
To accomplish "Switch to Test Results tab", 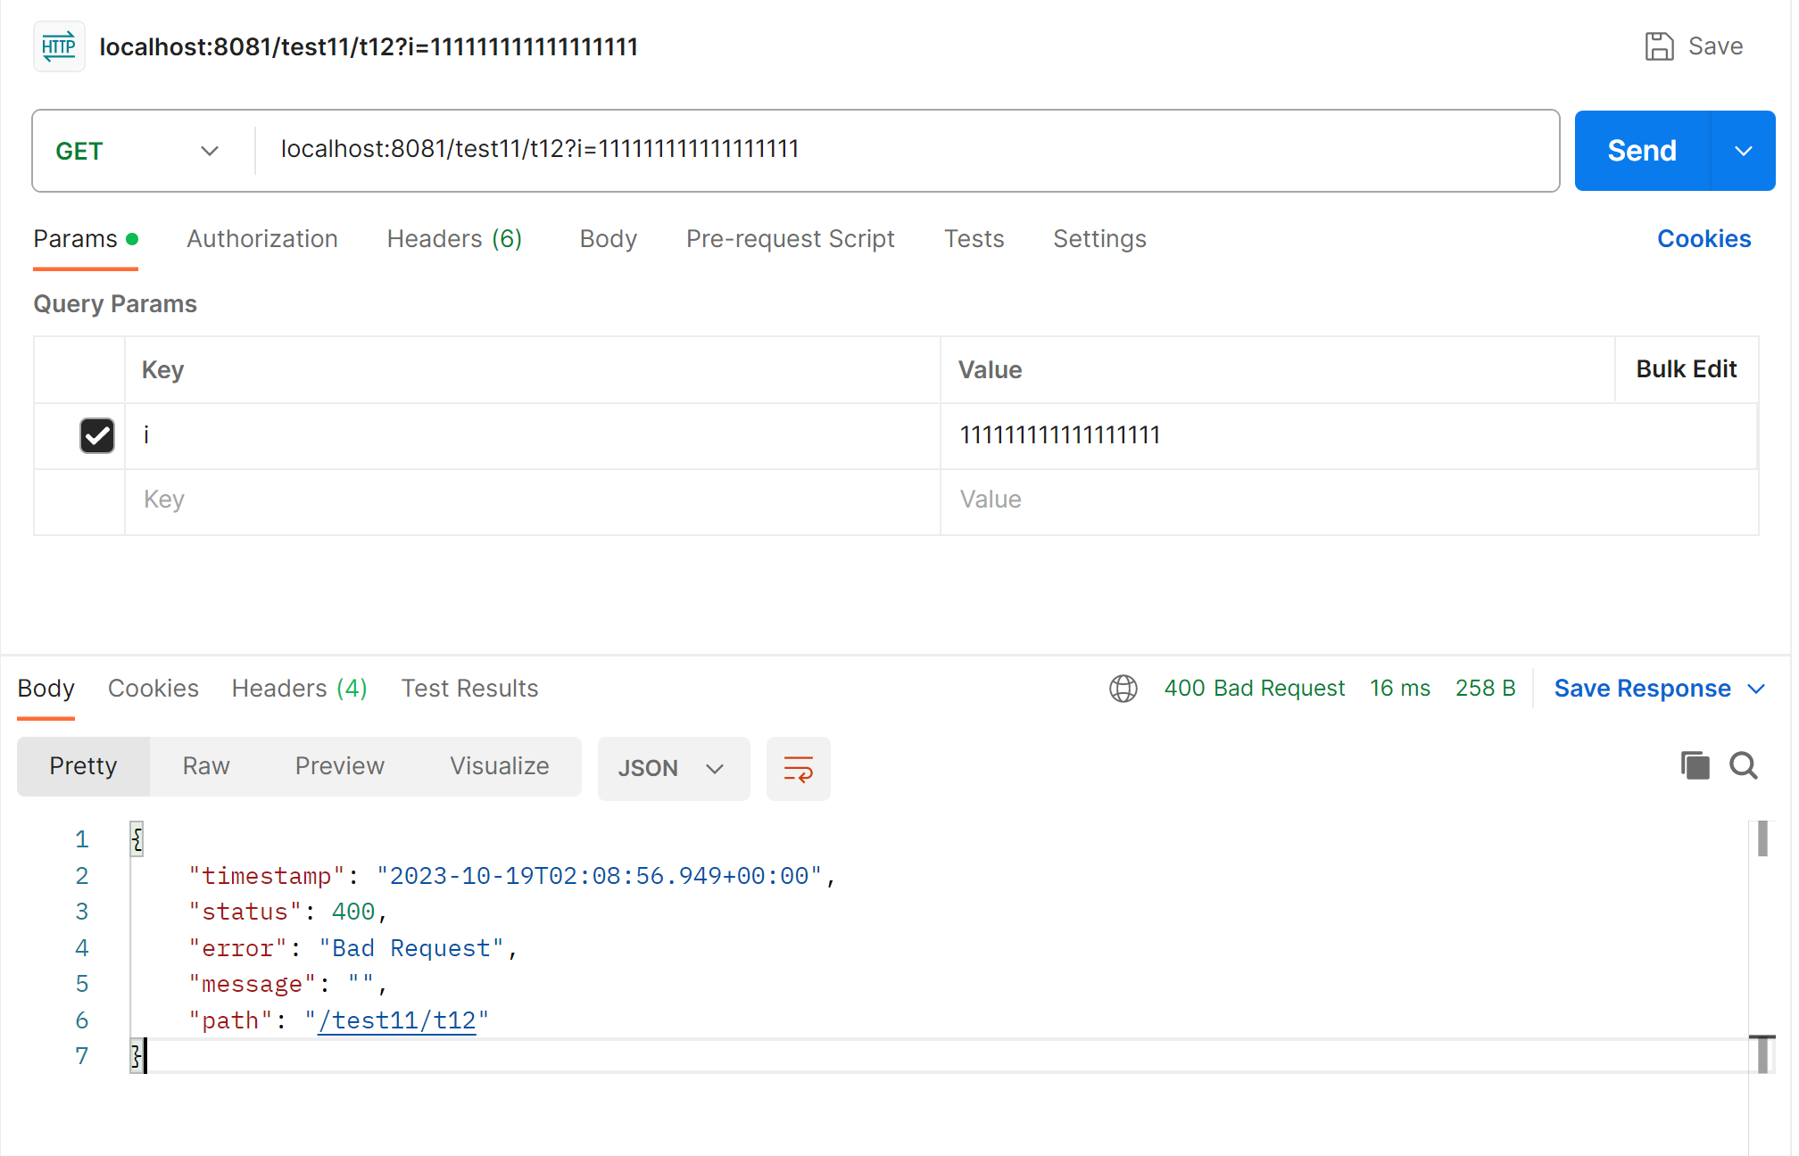I will [x=469, y=689].
